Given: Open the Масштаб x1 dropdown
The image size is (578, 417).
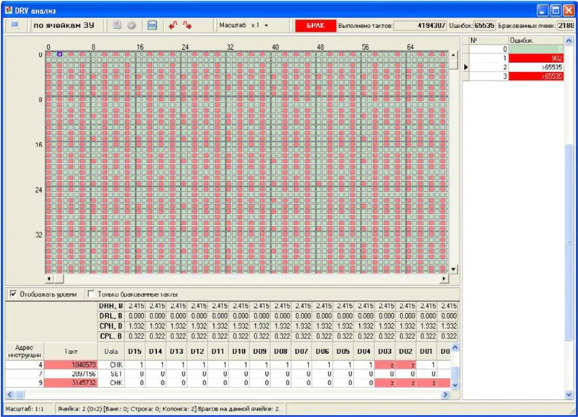Looking at the screenshot, I should click(x=266, y=25).
